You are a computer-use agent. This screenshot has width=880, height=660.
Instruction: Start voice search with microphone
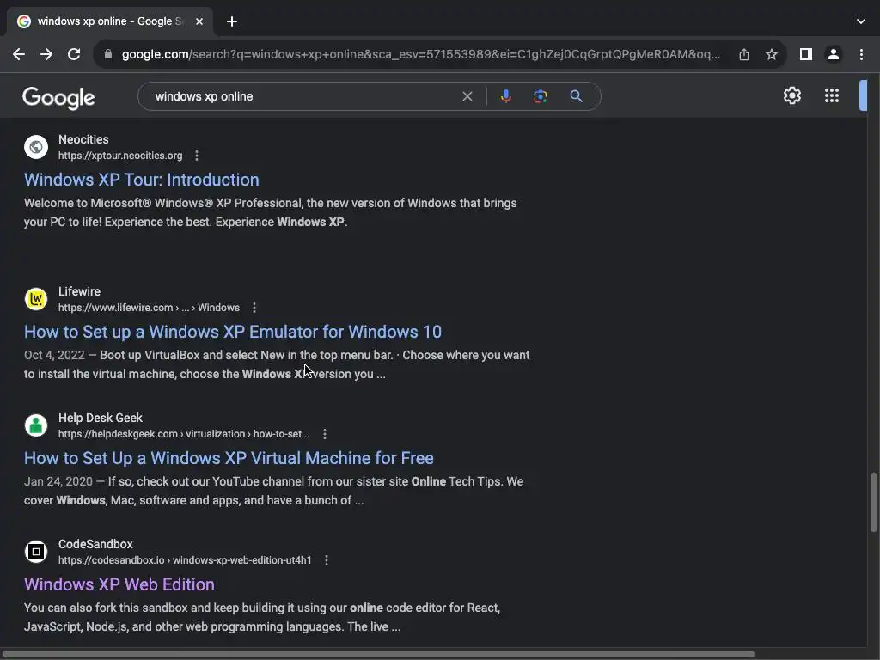(x=505, y=96)
